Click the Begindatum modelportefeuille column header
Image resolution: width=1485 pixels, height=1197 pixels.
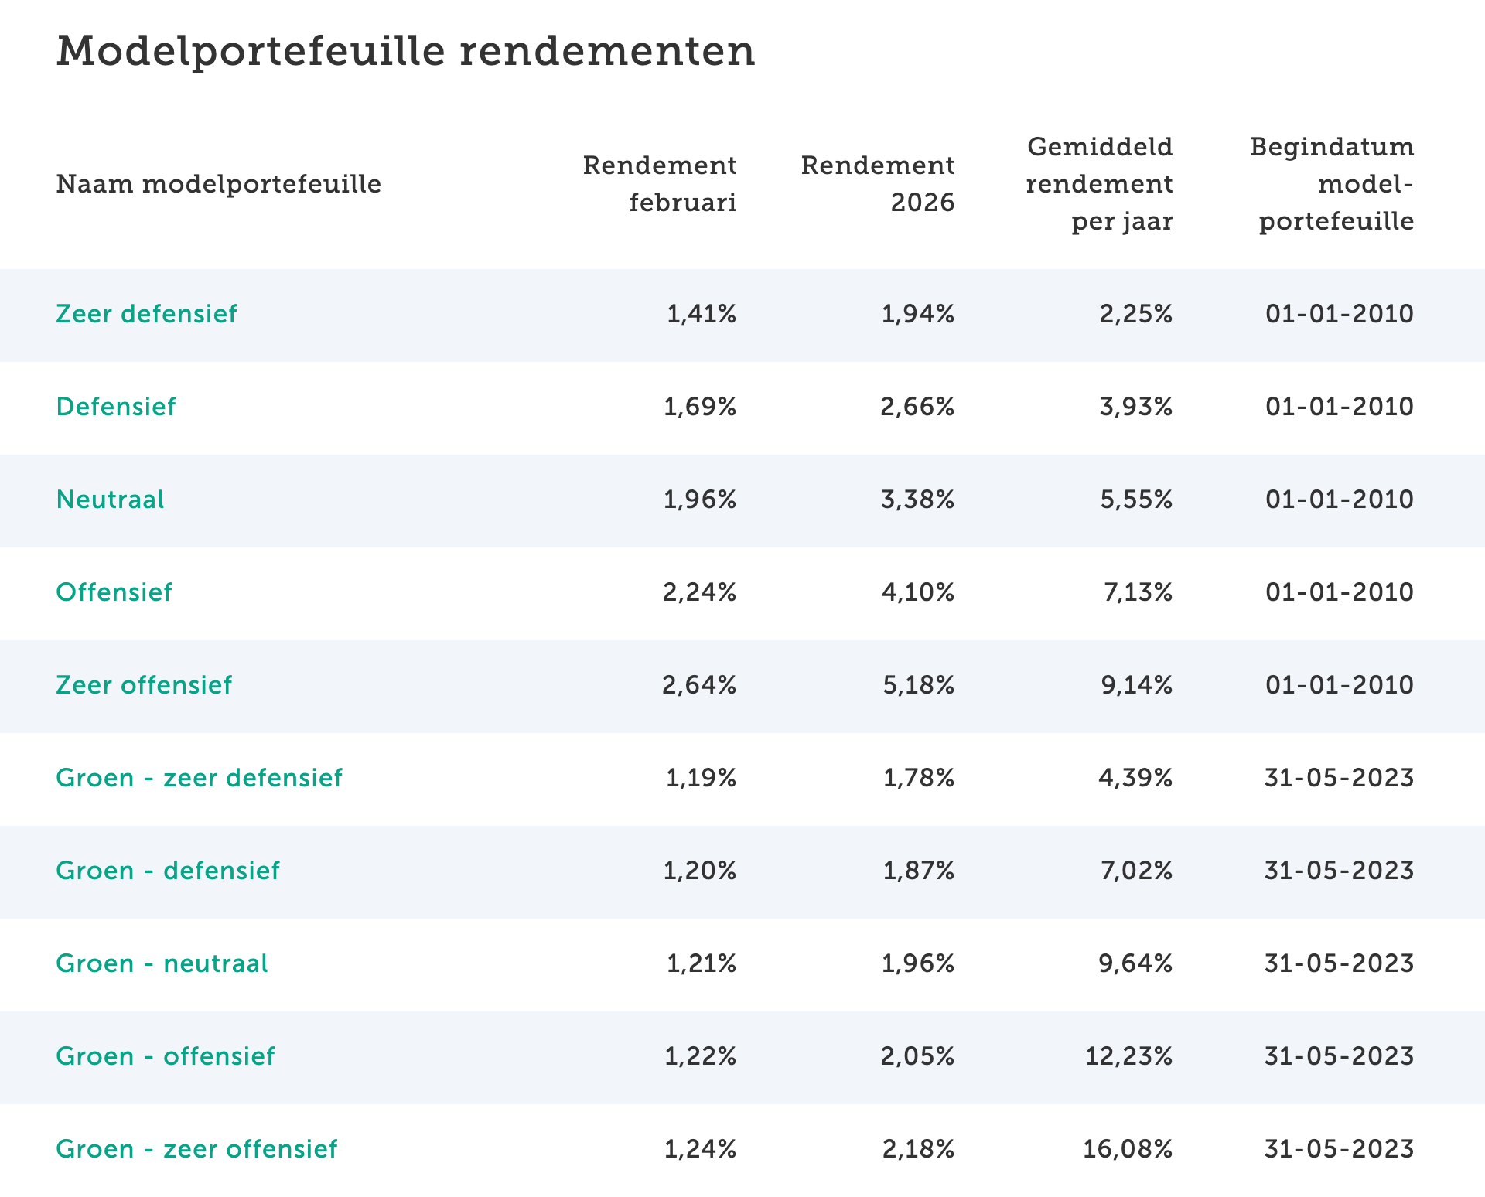click(x=1332, y=184)
